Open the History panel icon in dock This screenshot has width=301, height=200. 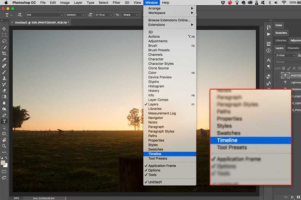click(269, 27)
